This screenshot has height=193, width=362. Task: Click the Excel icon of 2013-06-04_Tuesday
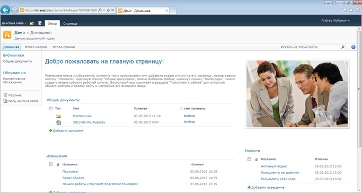58,122
